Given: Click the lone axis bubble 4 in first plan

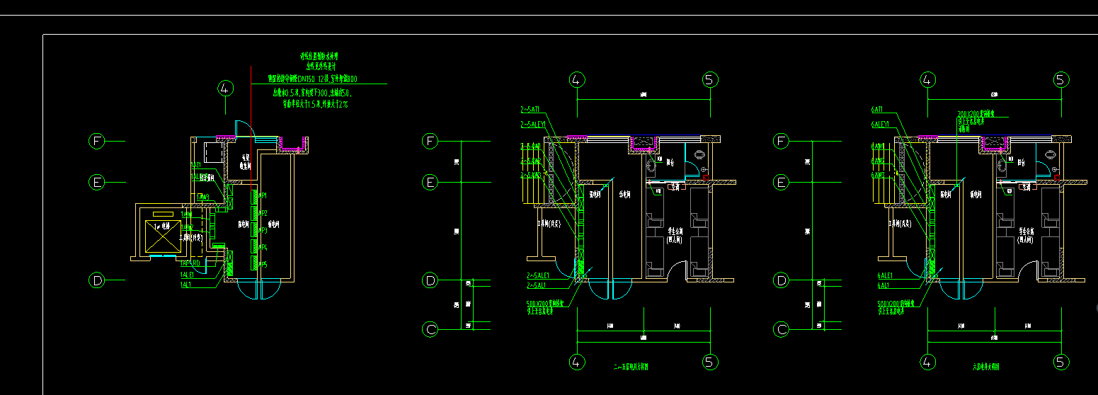Looking at the screenshot, I should coord(225,88).
